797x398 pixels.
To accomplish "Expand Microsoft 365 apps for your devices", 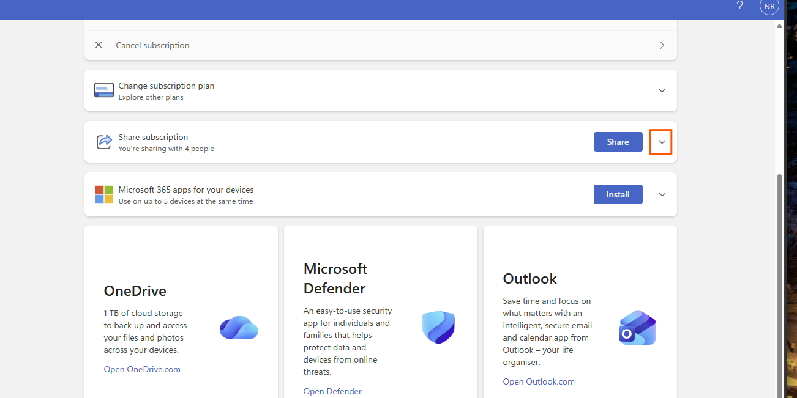I will point(662,194).
